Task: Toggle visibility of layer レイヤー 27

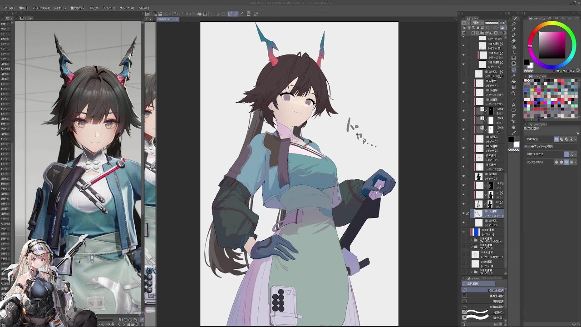Action: point(463,64)
